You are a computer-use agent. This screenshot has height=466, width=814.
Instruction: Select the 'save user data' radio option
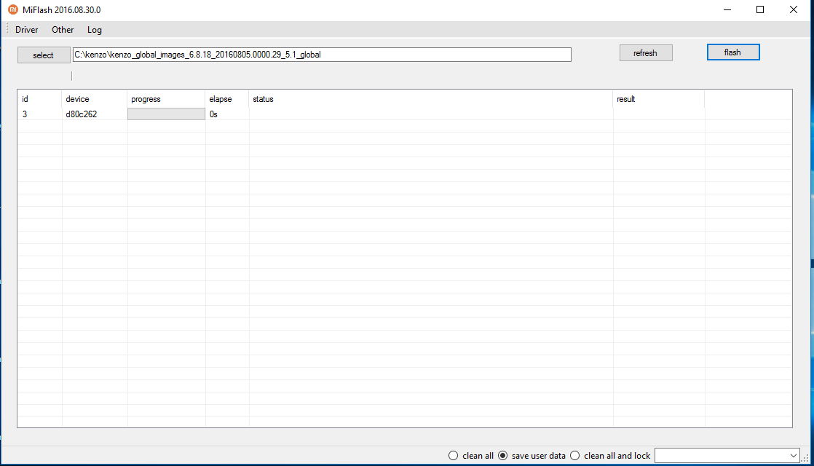(532, 456)
